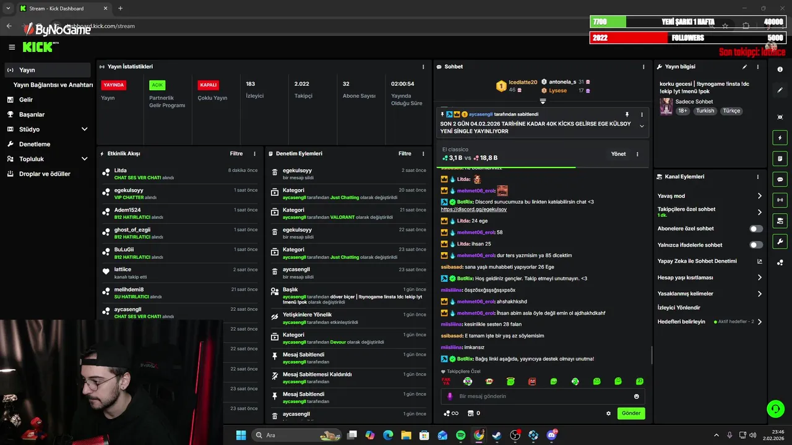Click the Windows Start button
Image resolution: width=792 pixels, height=445 pixels.
241,435
